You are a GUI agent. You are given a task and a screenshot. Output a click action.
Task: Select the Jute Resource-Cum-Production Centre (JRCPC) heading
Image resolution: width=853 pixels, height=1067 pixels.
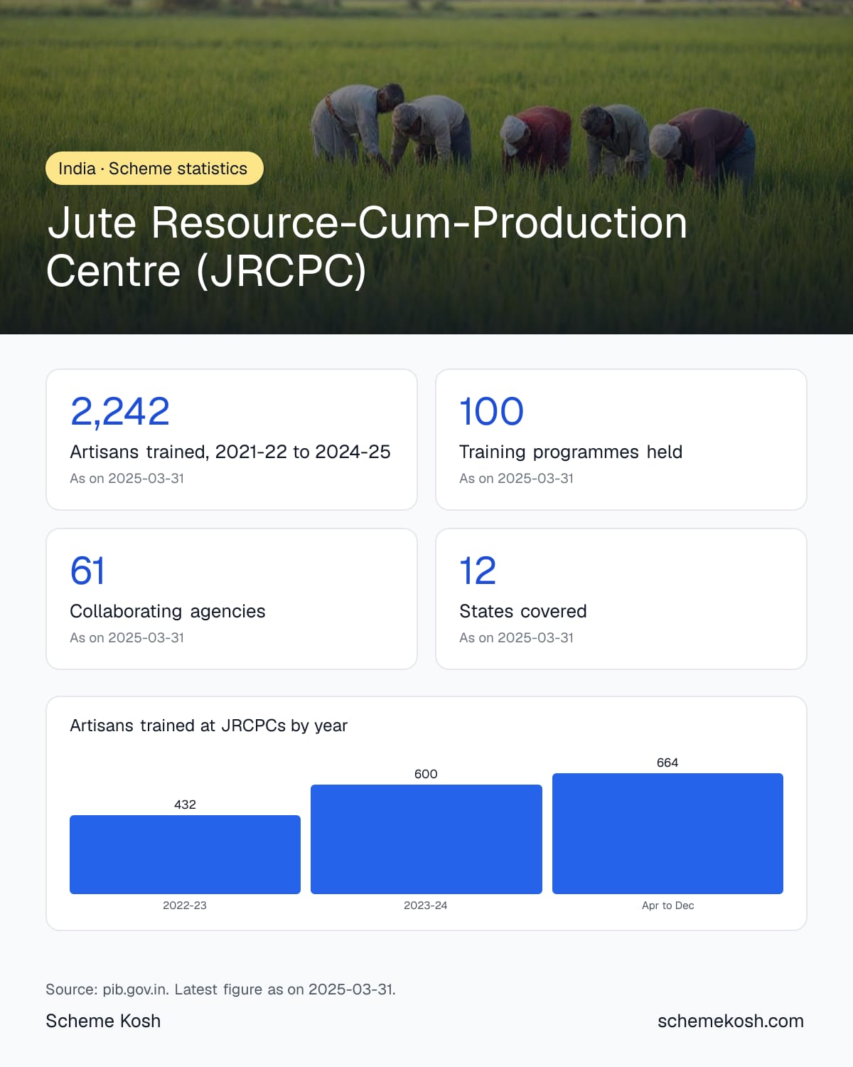(x=367, y=247)
